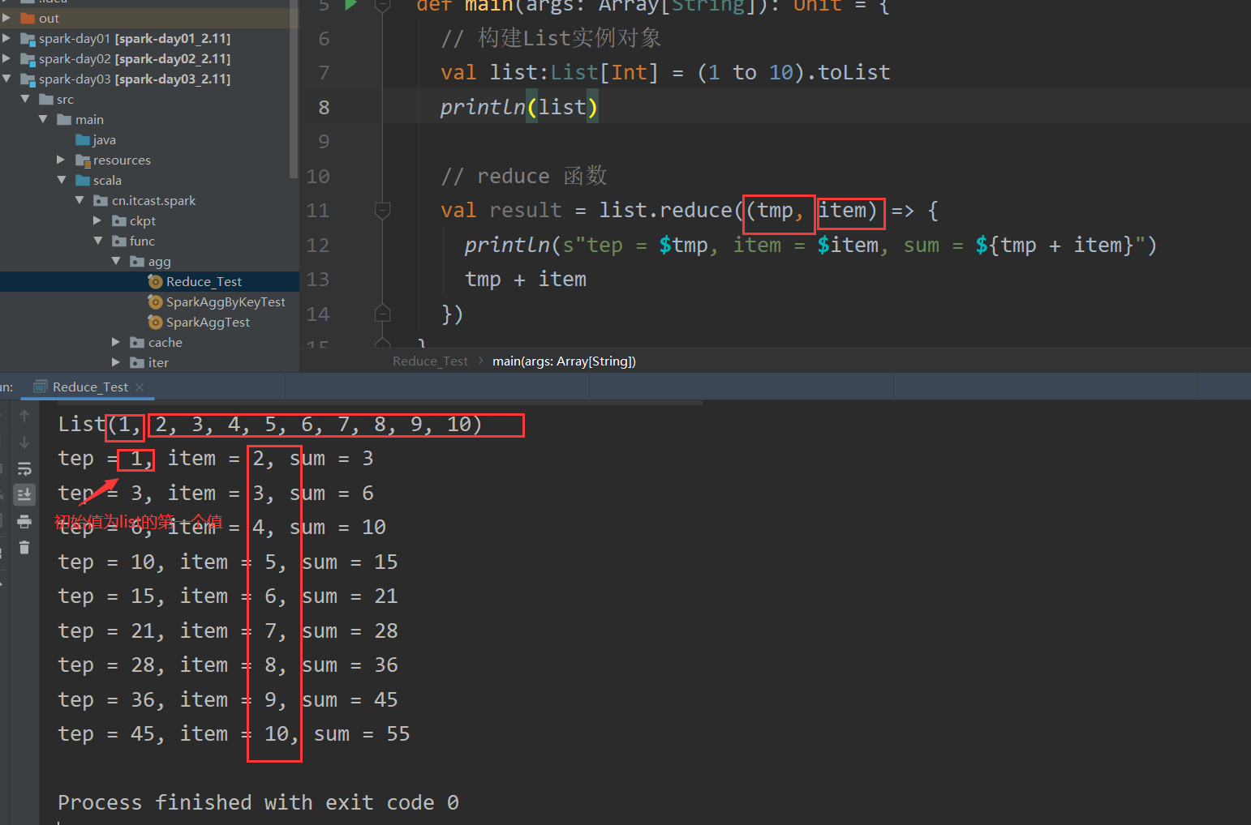Image resolution: width=1251 pixels, height=825 pixels.
Task: Click the Reduce_Test breadcrumb
Action: (430, 361)
